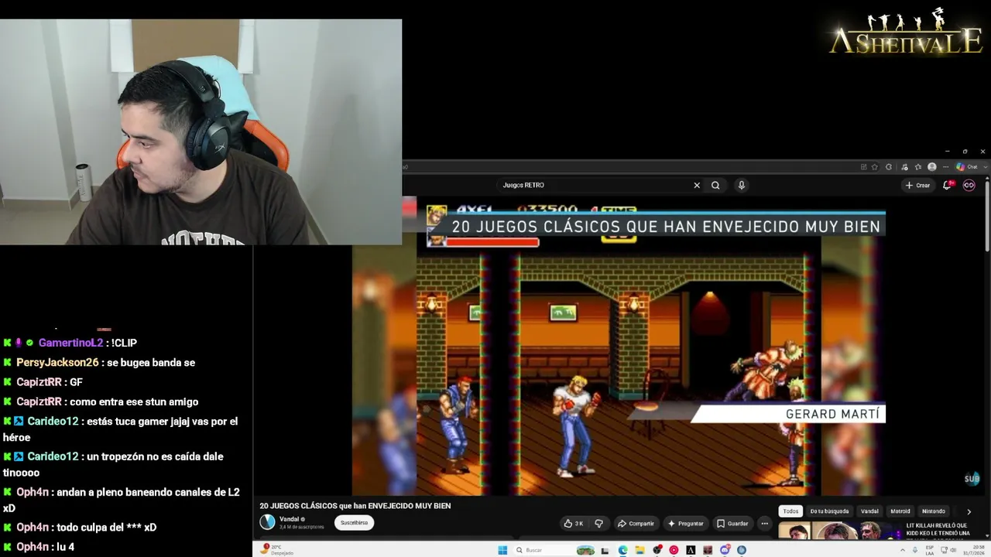Open the browser profile avatar
This screenshot has width=991, height=557.
pyautogui.click(x=932, y=167)
